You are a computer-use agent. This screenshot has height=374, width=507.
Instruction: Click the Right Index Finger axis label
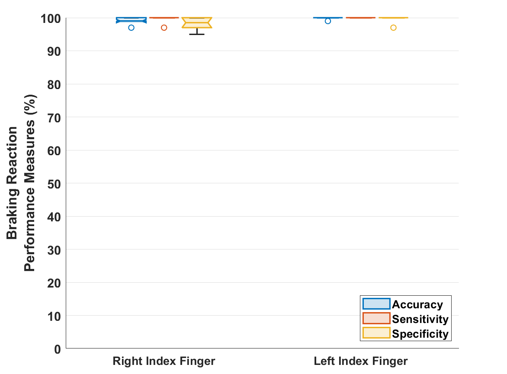point(164,361)
